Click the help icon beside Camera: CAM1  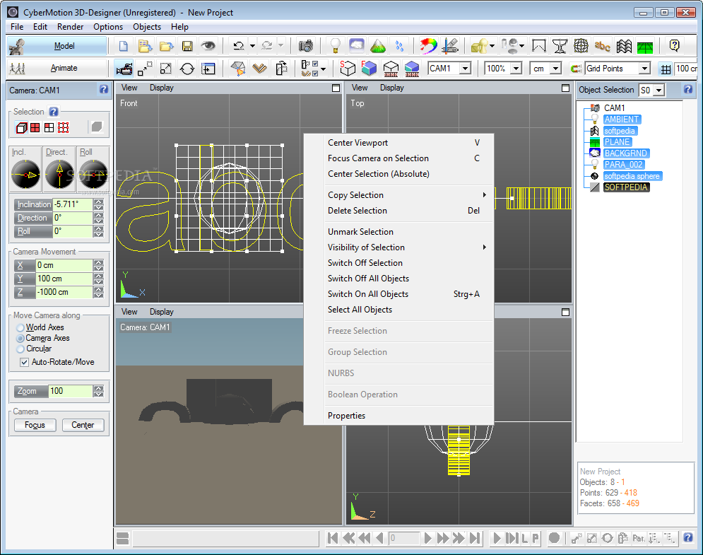pos(104,89)
